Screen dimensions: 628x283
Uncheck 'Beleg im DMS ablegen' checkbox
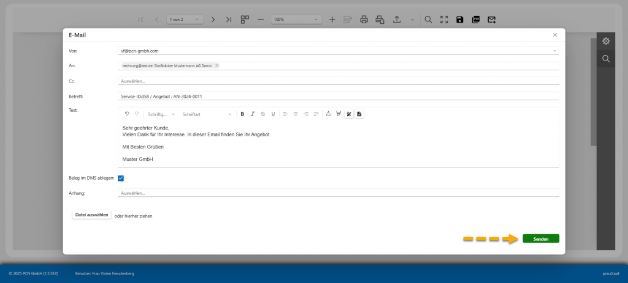121,178
